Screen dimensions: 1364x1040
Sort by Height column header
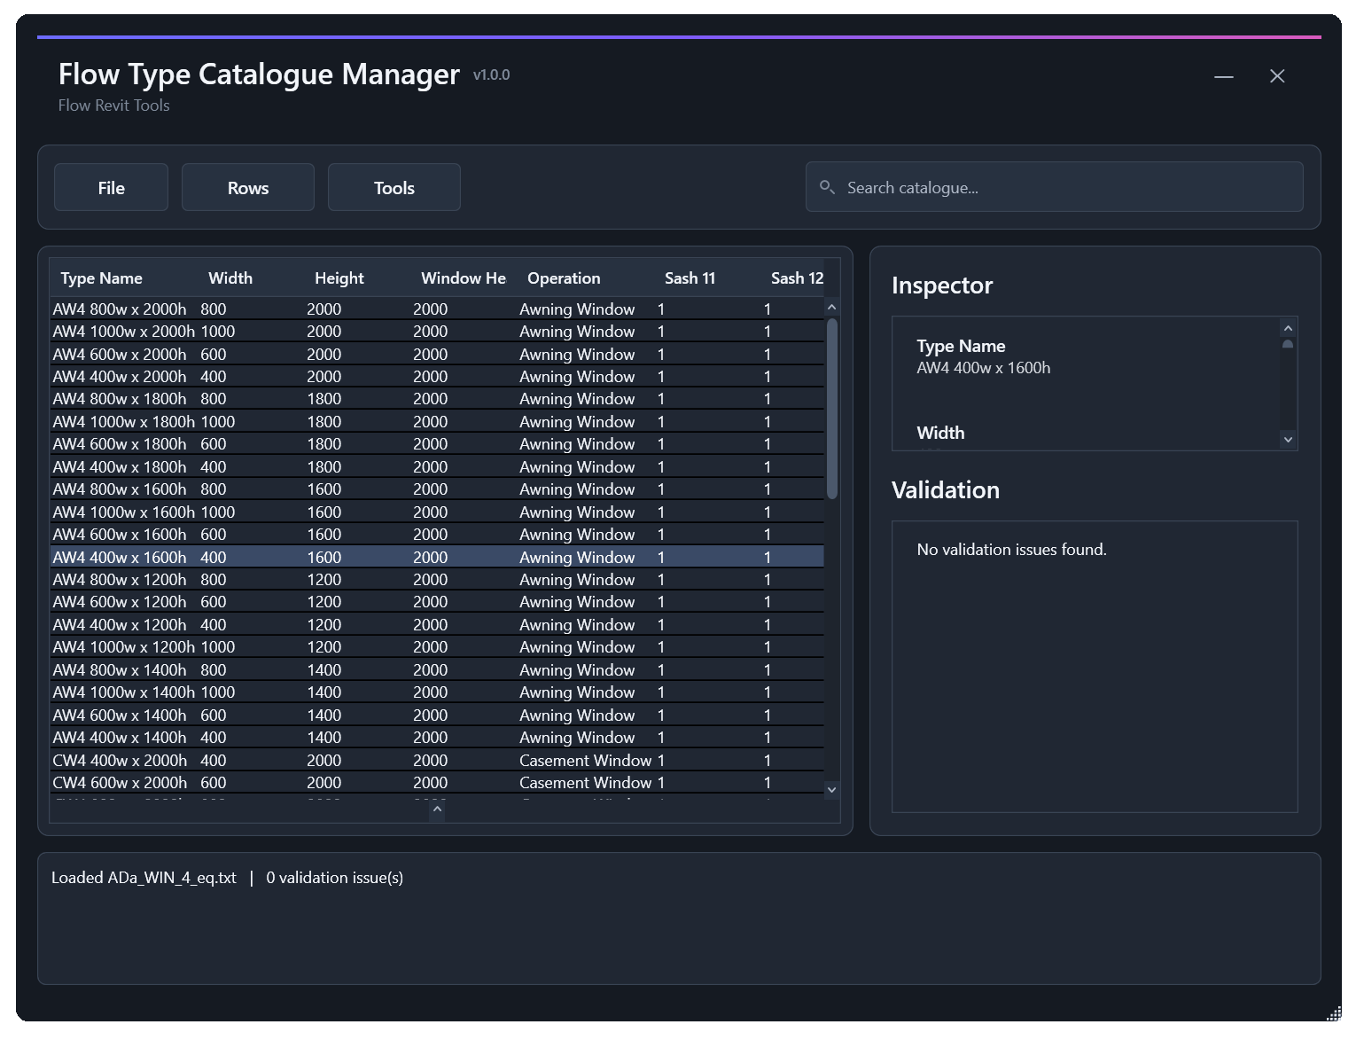tap(359, 278)
